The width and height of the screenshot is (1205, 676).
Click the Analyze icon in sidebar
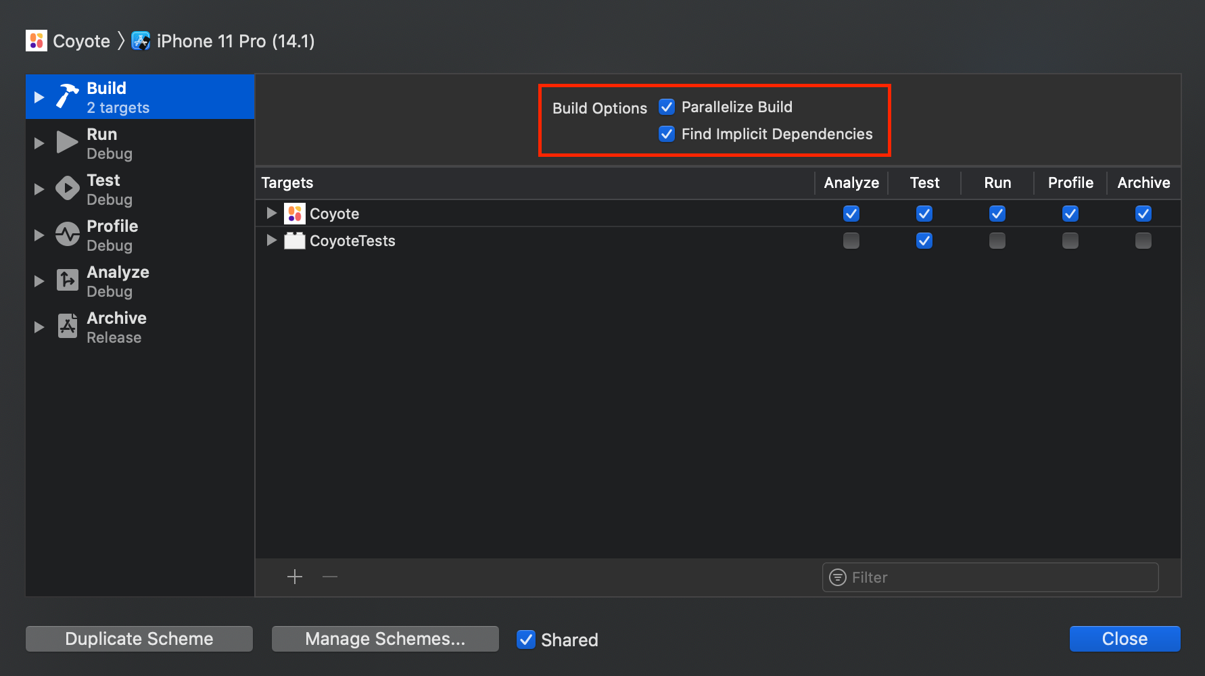(67, 280)
